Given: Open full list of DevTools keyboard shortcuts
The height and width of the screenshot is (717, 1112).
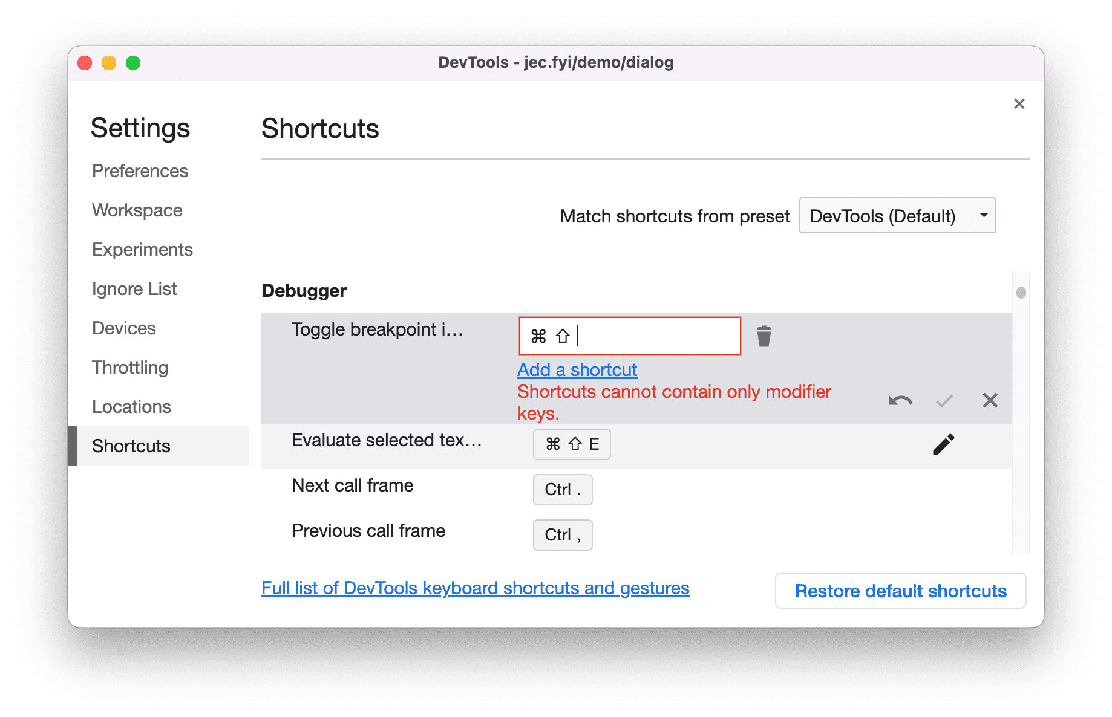Looking at the screenshot, I should (x=475, y=588).
